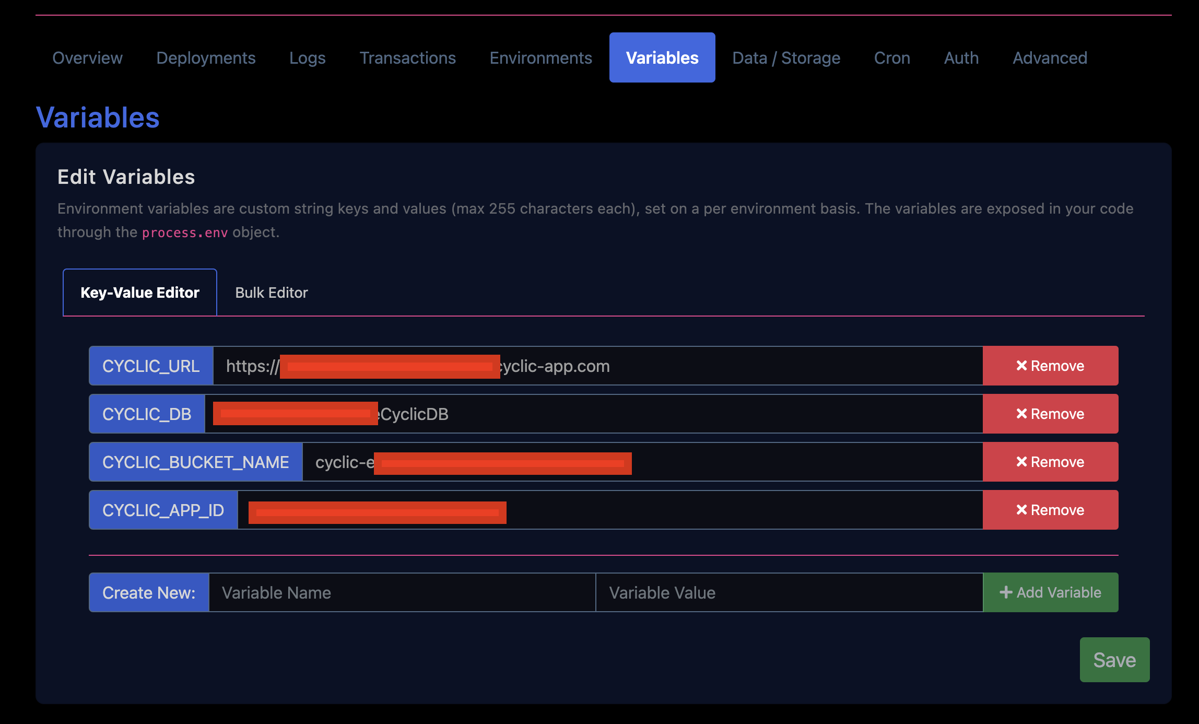Image resolution: width=1199 pixels, height=724 pixels.
Task: Switch to the Bulk Editor tab
Action: tap(272, 293)
